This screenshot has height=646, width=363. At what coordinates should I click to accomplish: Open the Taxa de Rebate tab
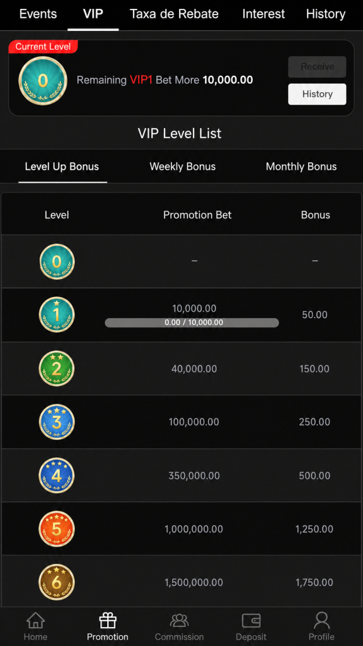174,14
